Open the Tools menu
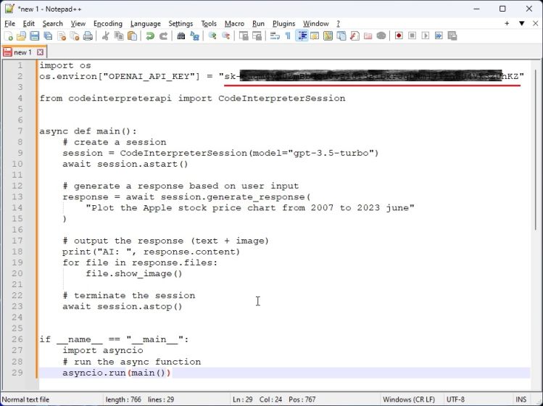This screenshot has width=543, height=406. 209,23
